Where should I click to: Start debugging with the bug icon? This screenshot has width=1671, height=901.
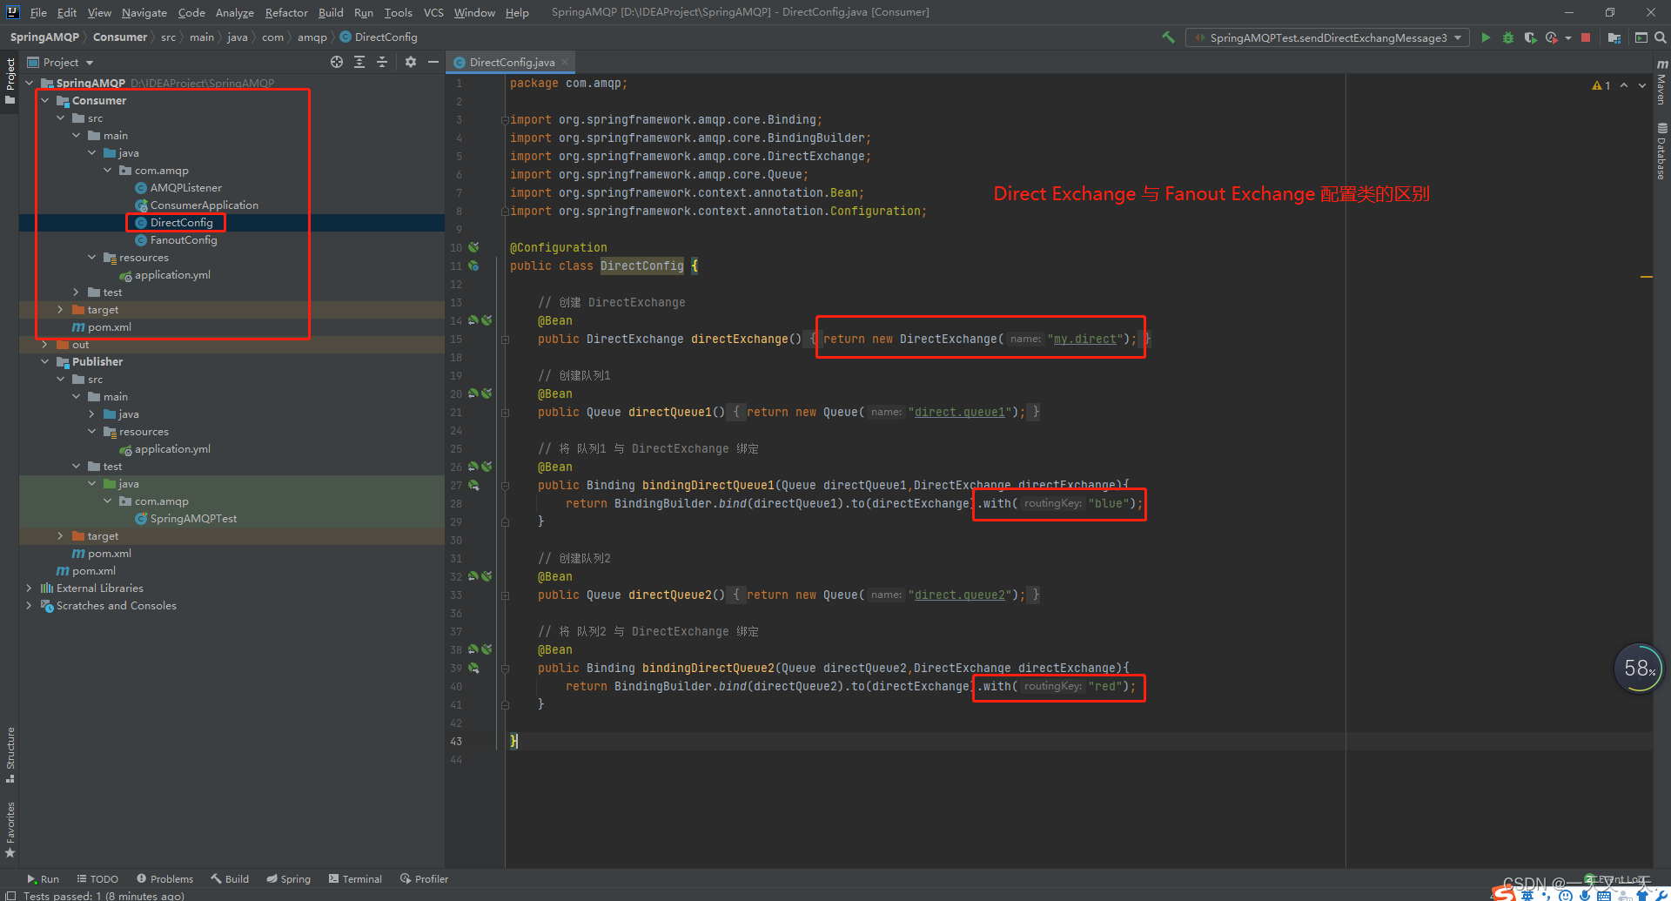1508,37
